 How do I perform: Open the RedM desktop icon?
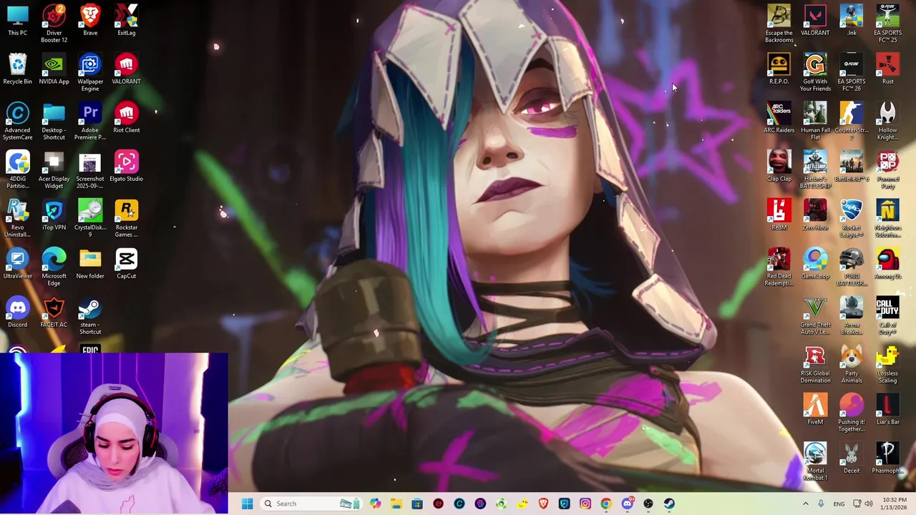779,215
